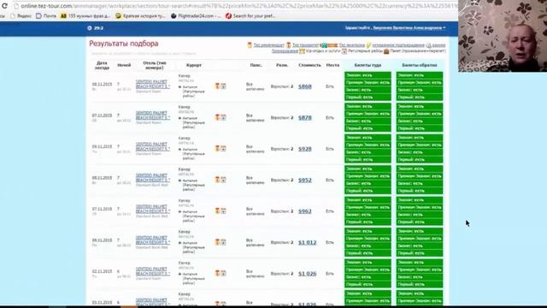Image resolution: width=547 pixels, height=308 pixels.
Task: Click the 'Vip-отдых и услуги' legend icon
Action: (x=302, y=51)
